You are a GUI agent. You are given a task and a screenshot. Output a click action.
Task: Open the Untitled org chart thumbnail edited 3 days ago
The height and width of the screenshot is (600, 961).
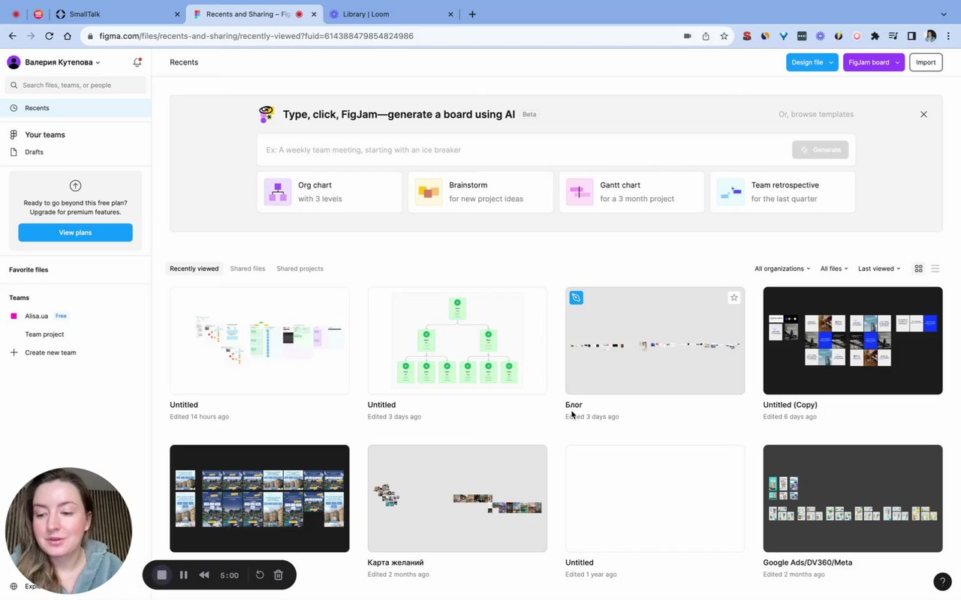coord(457,340)
